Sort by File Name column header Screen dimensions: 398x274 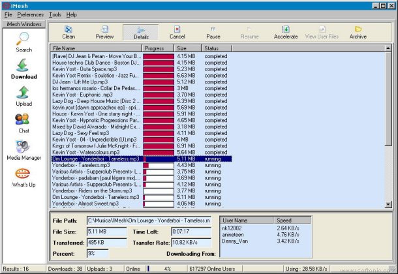(96, 48)
